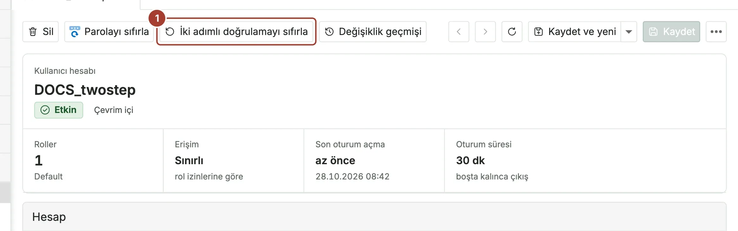738x231 pixels.
Task: Click boşta kalınca çıkış text
Action: pyautogui.click(x=492, y=177)
